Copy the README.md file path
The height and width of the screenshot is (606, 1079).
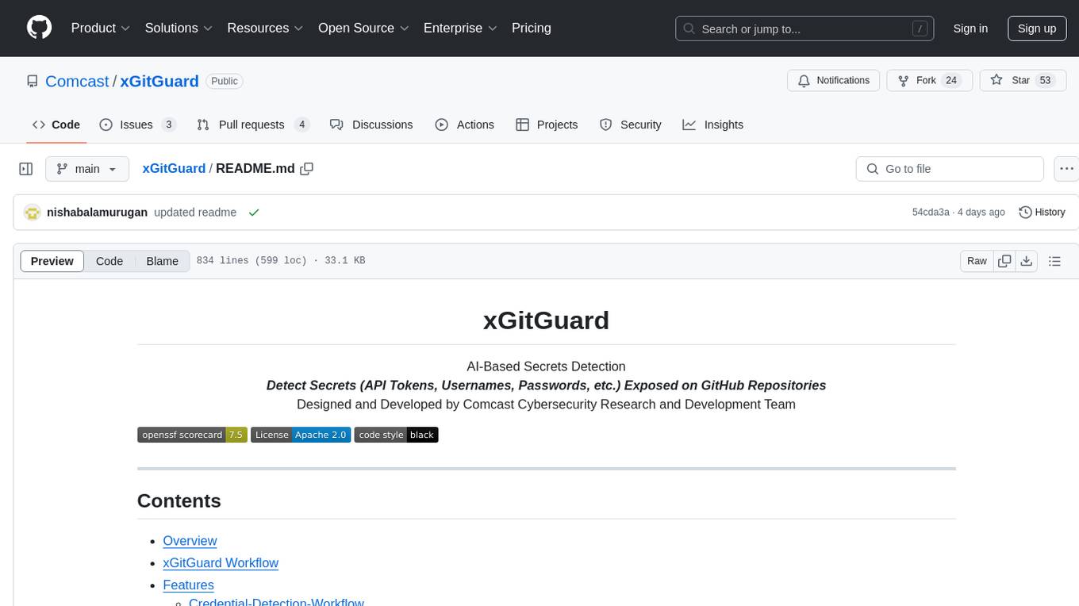[307, 168]
